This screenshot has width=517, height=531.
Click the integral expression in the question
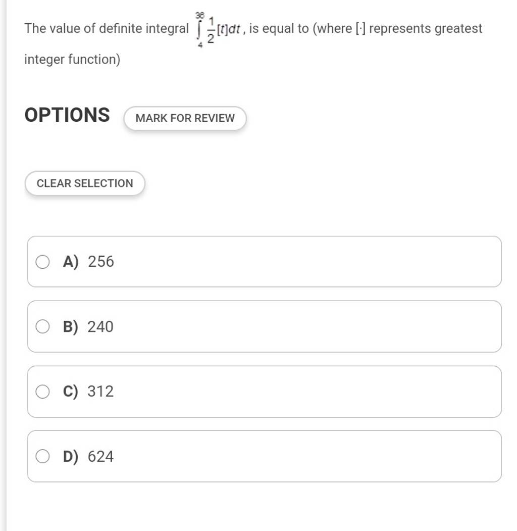click(x=218, y=30)
